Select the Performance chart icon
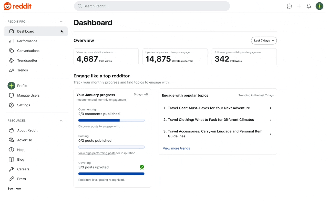This screenshot has width=328, height=206. coord(11,41)
